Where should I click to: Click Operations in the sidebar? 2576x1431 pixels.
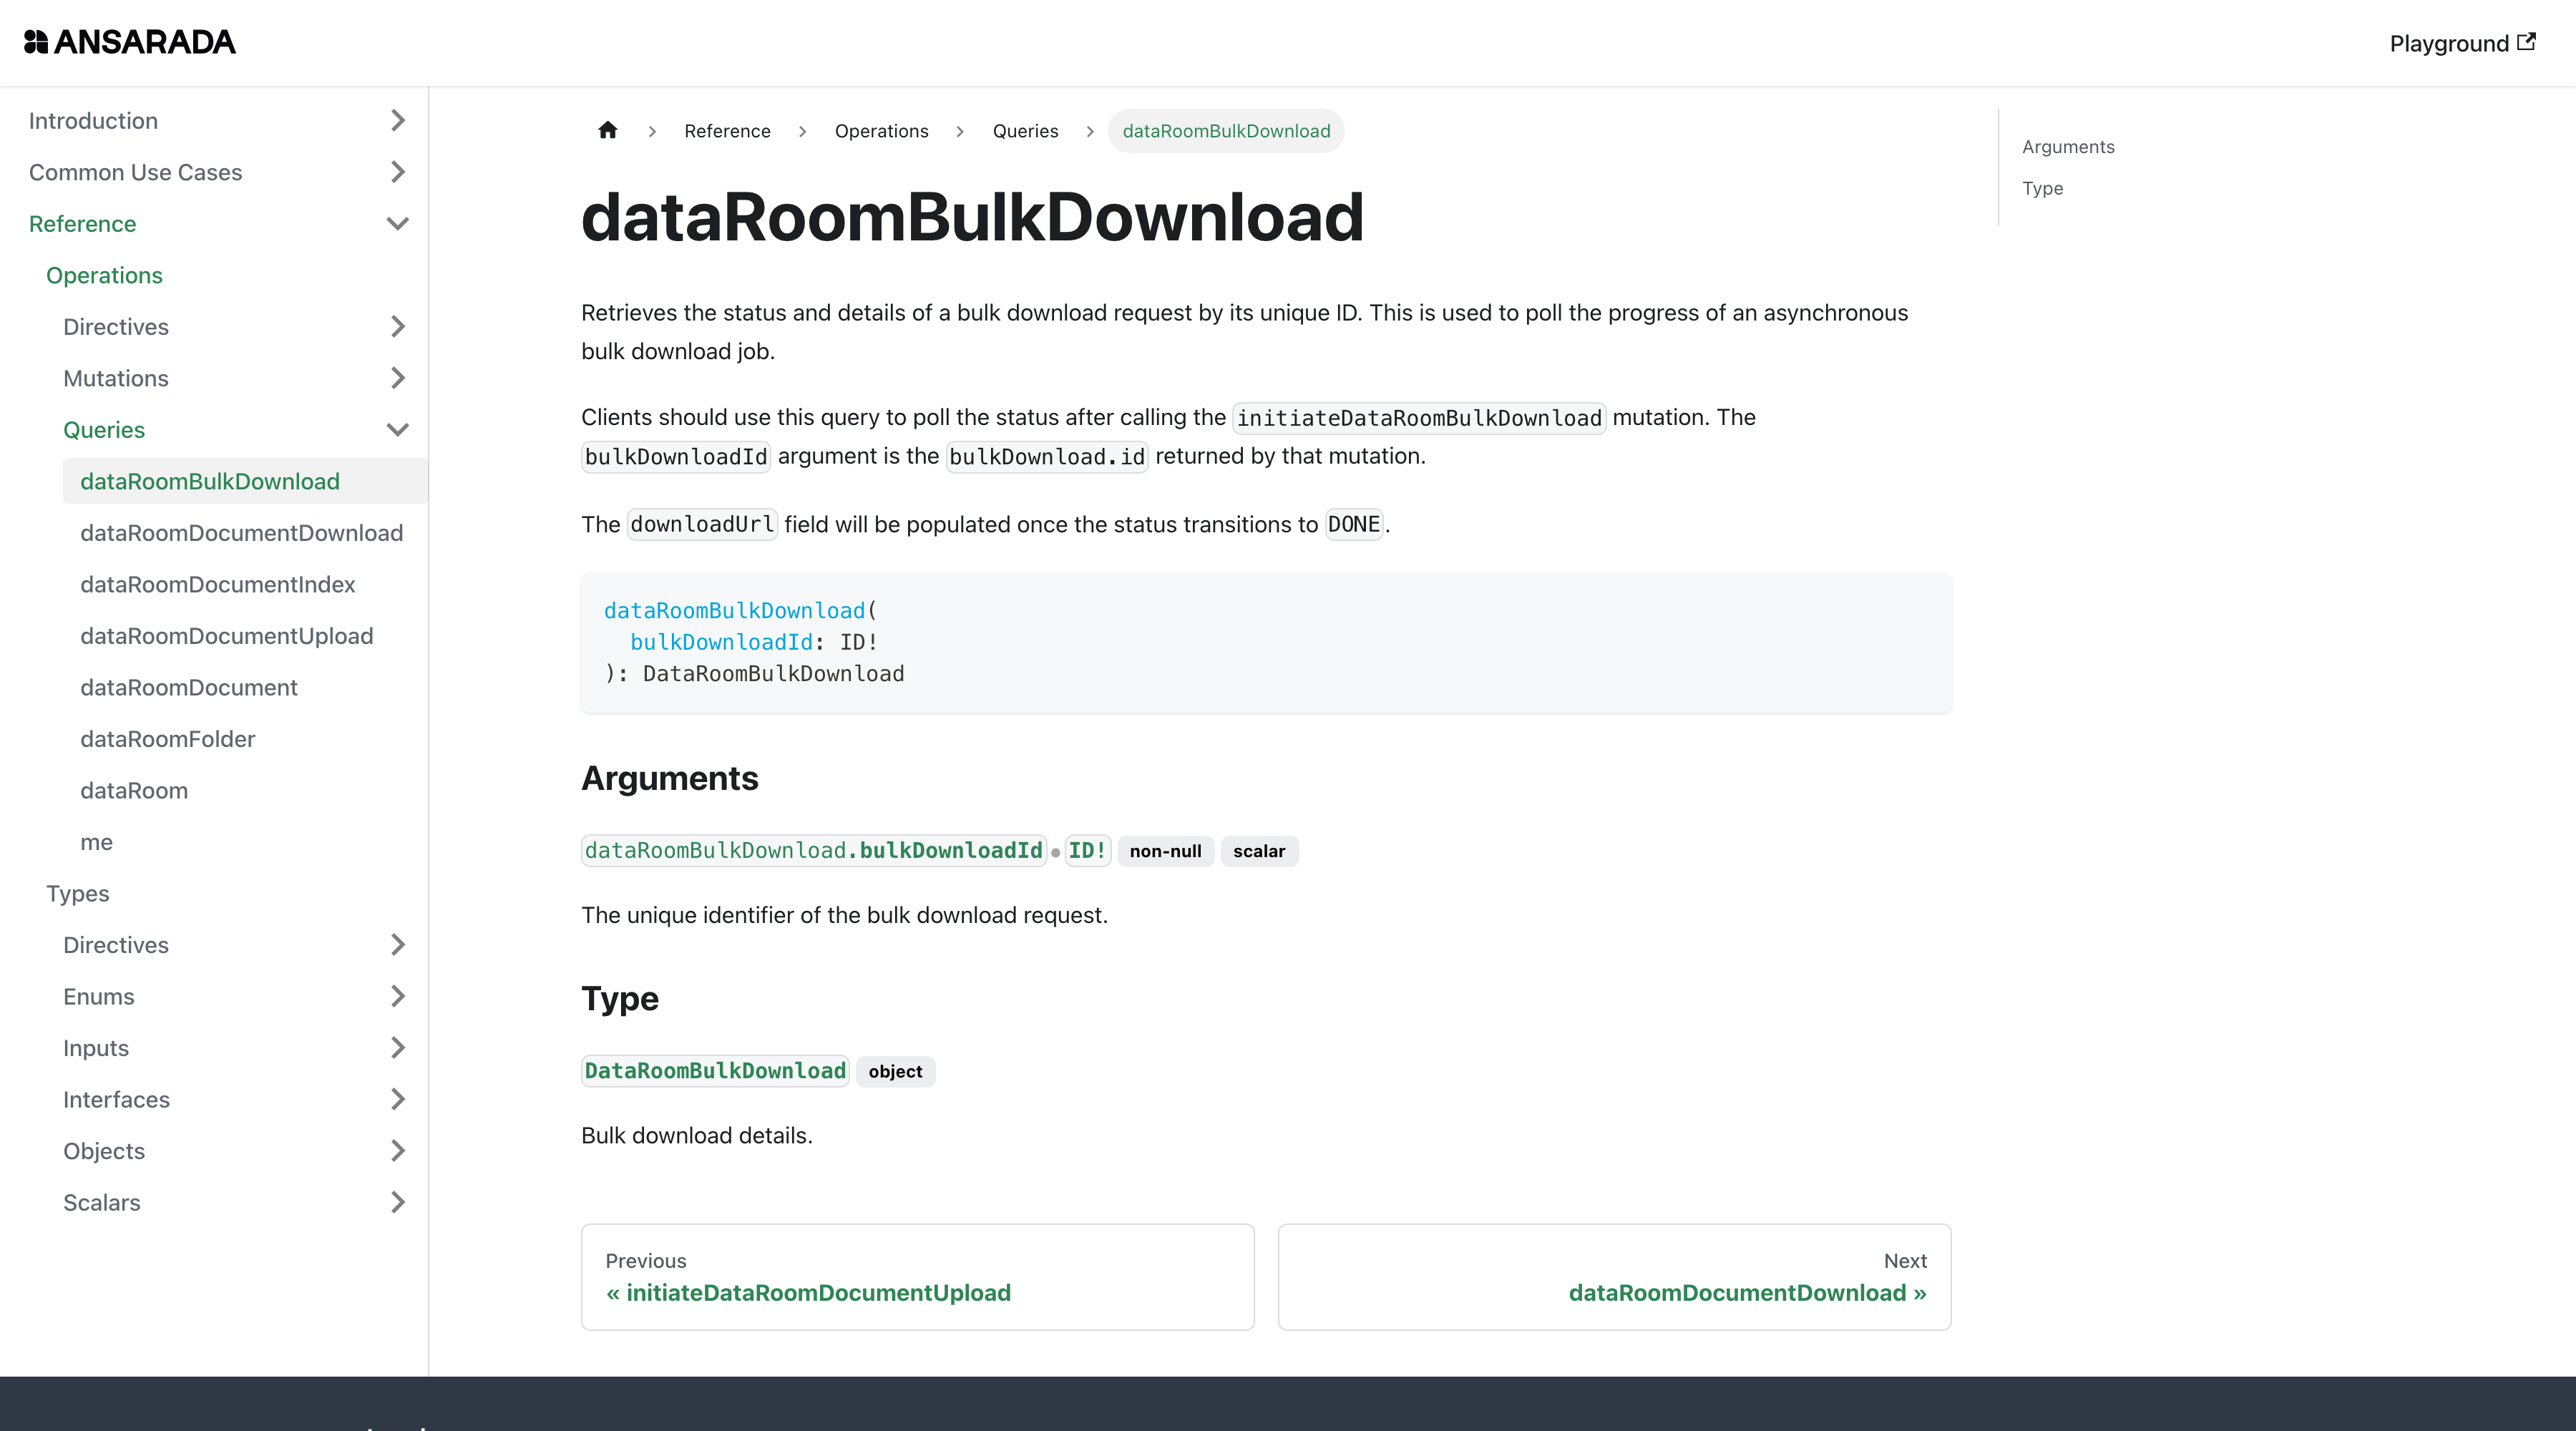click(104, 275)
